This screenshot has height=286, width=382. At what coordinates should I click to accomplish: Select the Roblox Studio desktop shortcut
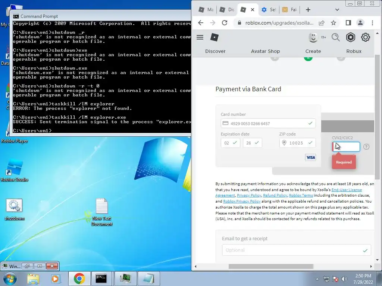[x=15, y=170]
